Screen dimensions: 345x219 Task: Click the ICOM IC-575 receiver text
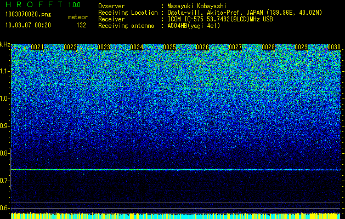[x=220, y=19]
